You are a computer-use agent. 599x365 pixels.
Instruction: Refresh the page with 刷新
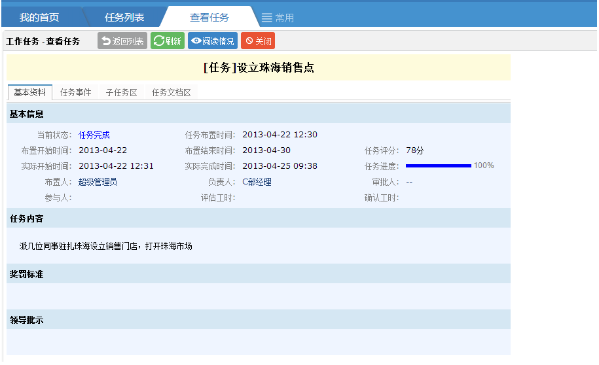pos(168,41)
